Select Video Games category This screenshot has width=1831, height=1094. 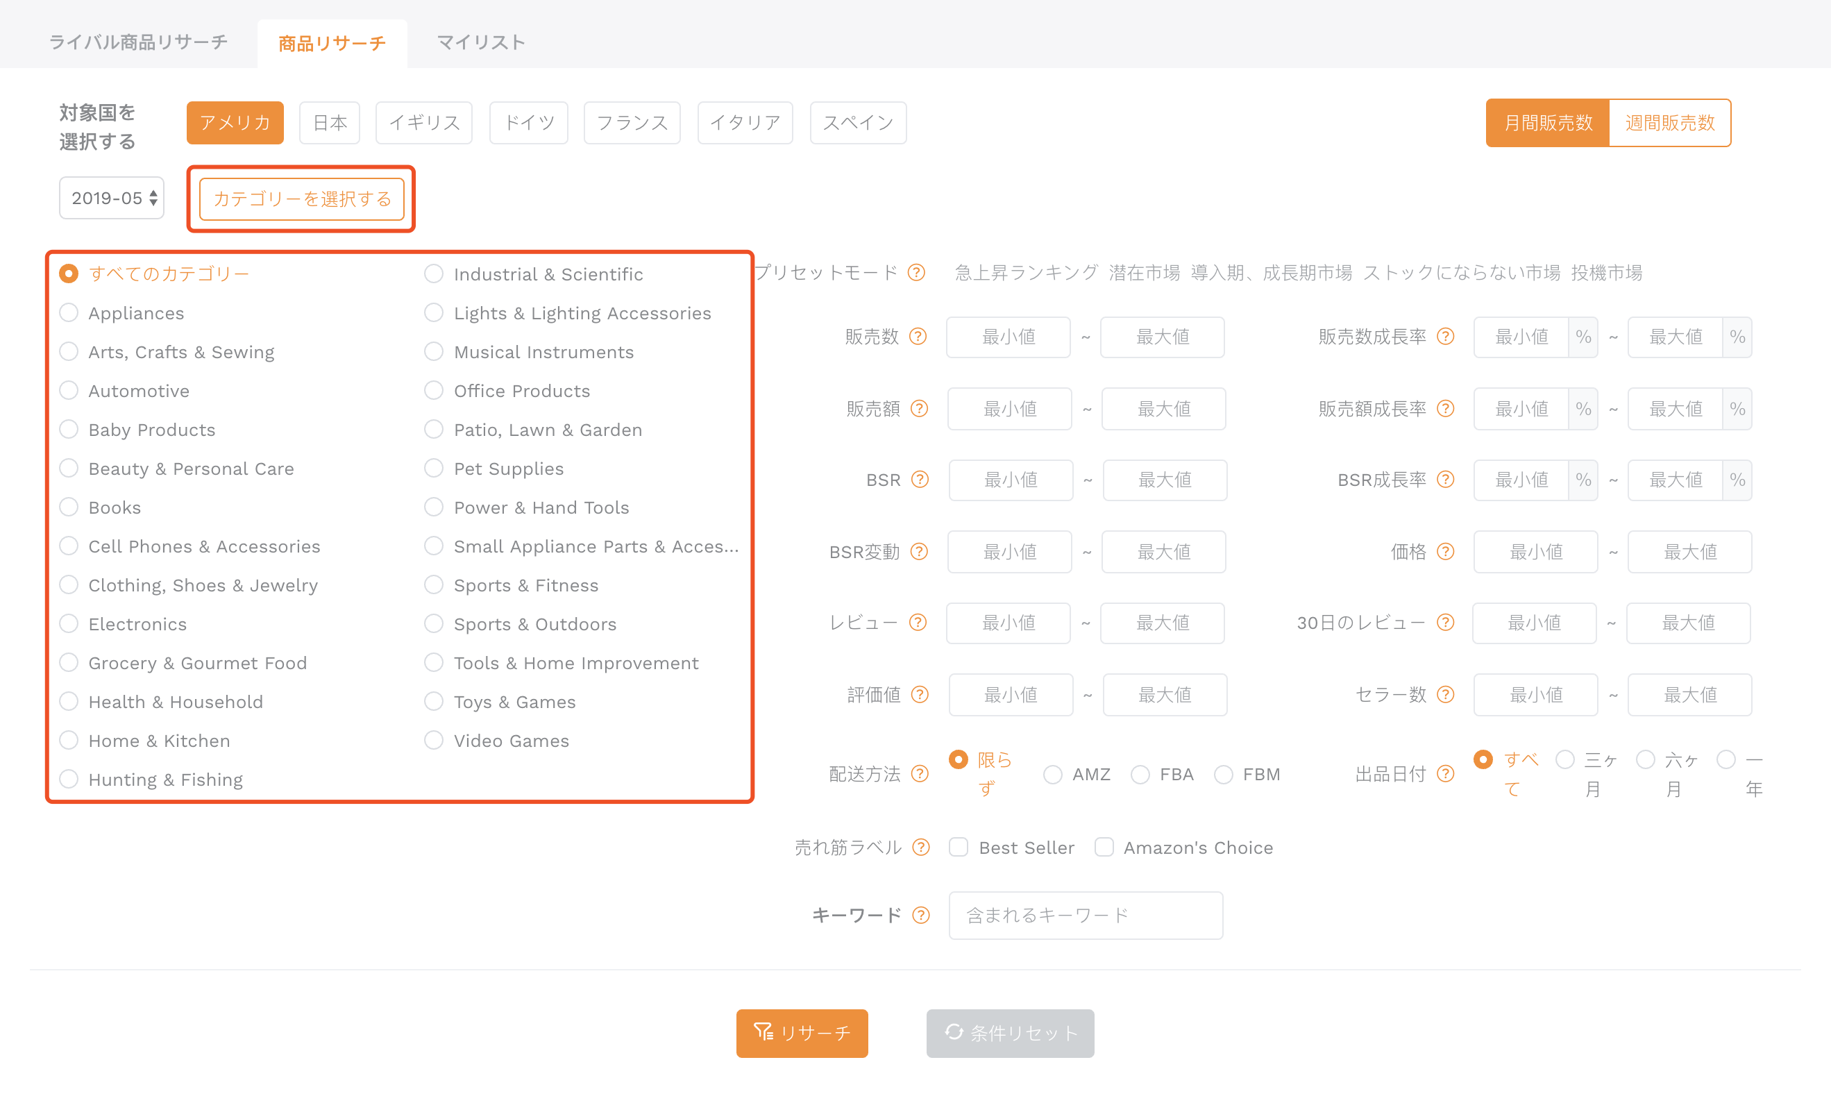434,740
